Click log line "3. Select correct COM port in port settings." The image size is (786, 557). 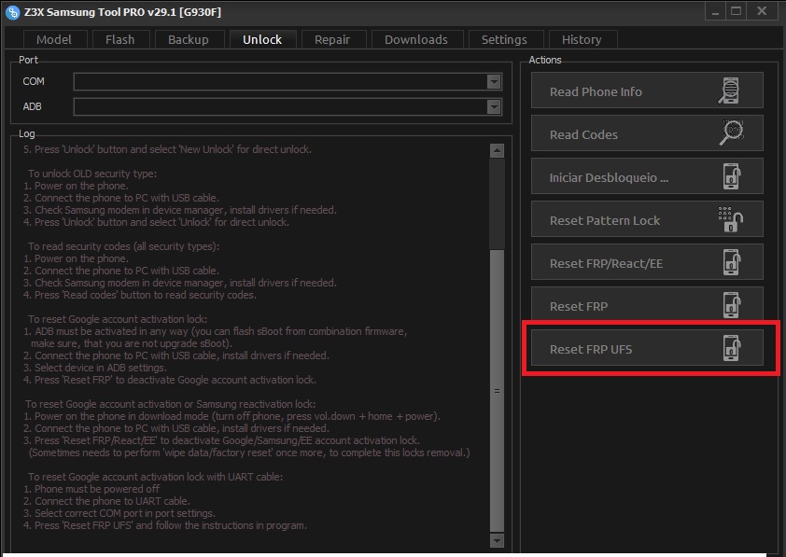tap(119, 513)
